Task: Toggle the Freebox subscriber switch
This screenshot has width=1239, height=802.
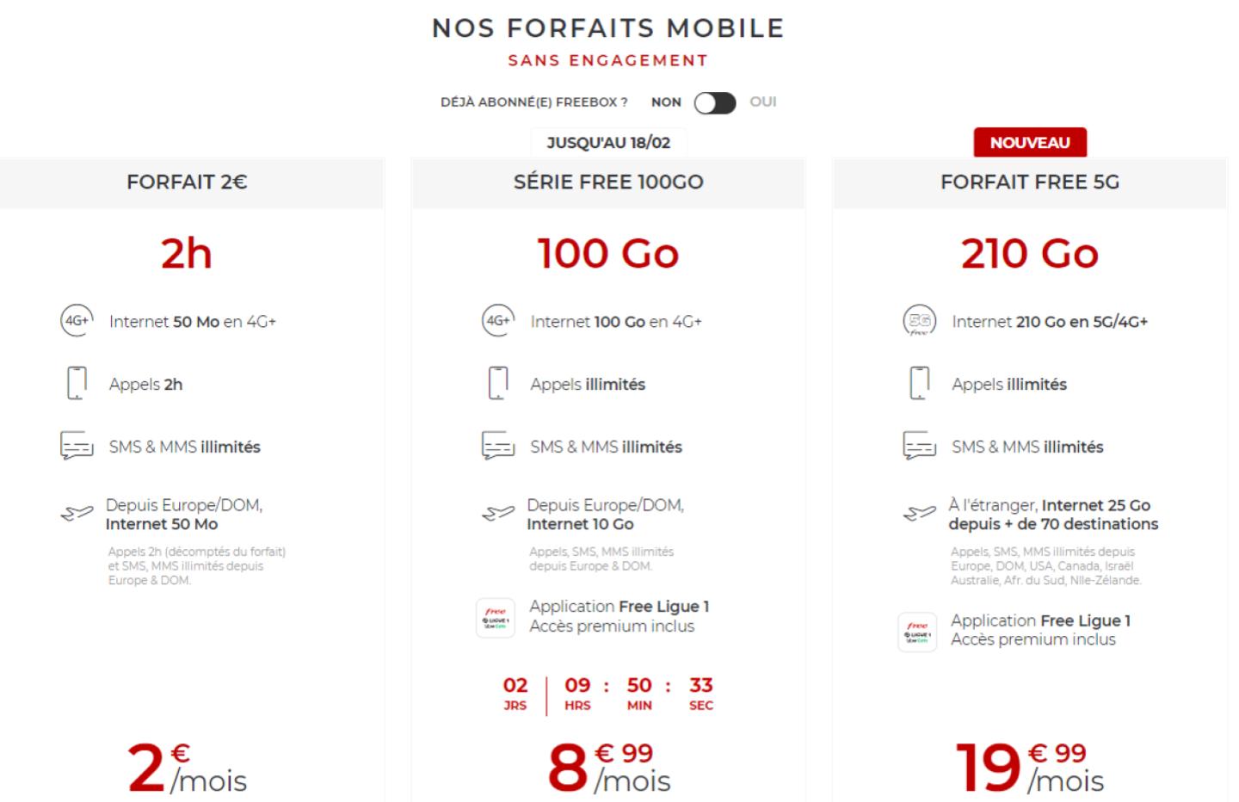Action: click(715, 103)
